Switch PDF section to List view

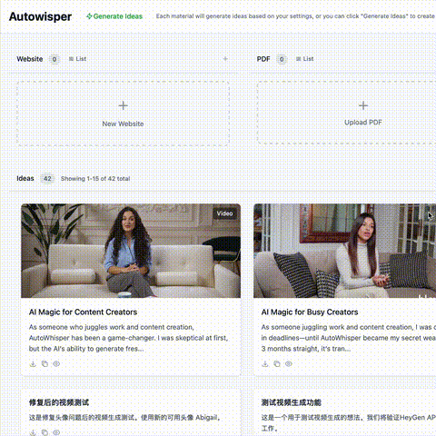click(305, 59)
